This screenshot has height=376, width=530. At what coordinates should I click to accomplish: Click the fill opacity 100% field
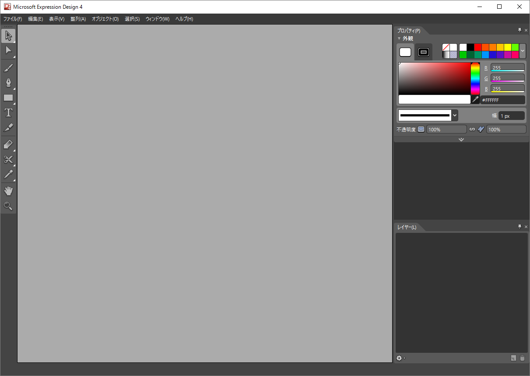point(446,130)
